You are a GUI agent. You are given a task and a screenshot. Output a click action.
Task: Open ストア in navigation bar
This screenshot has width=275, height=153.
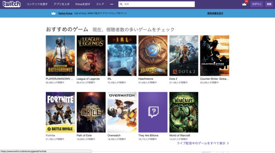click(100, 4)
